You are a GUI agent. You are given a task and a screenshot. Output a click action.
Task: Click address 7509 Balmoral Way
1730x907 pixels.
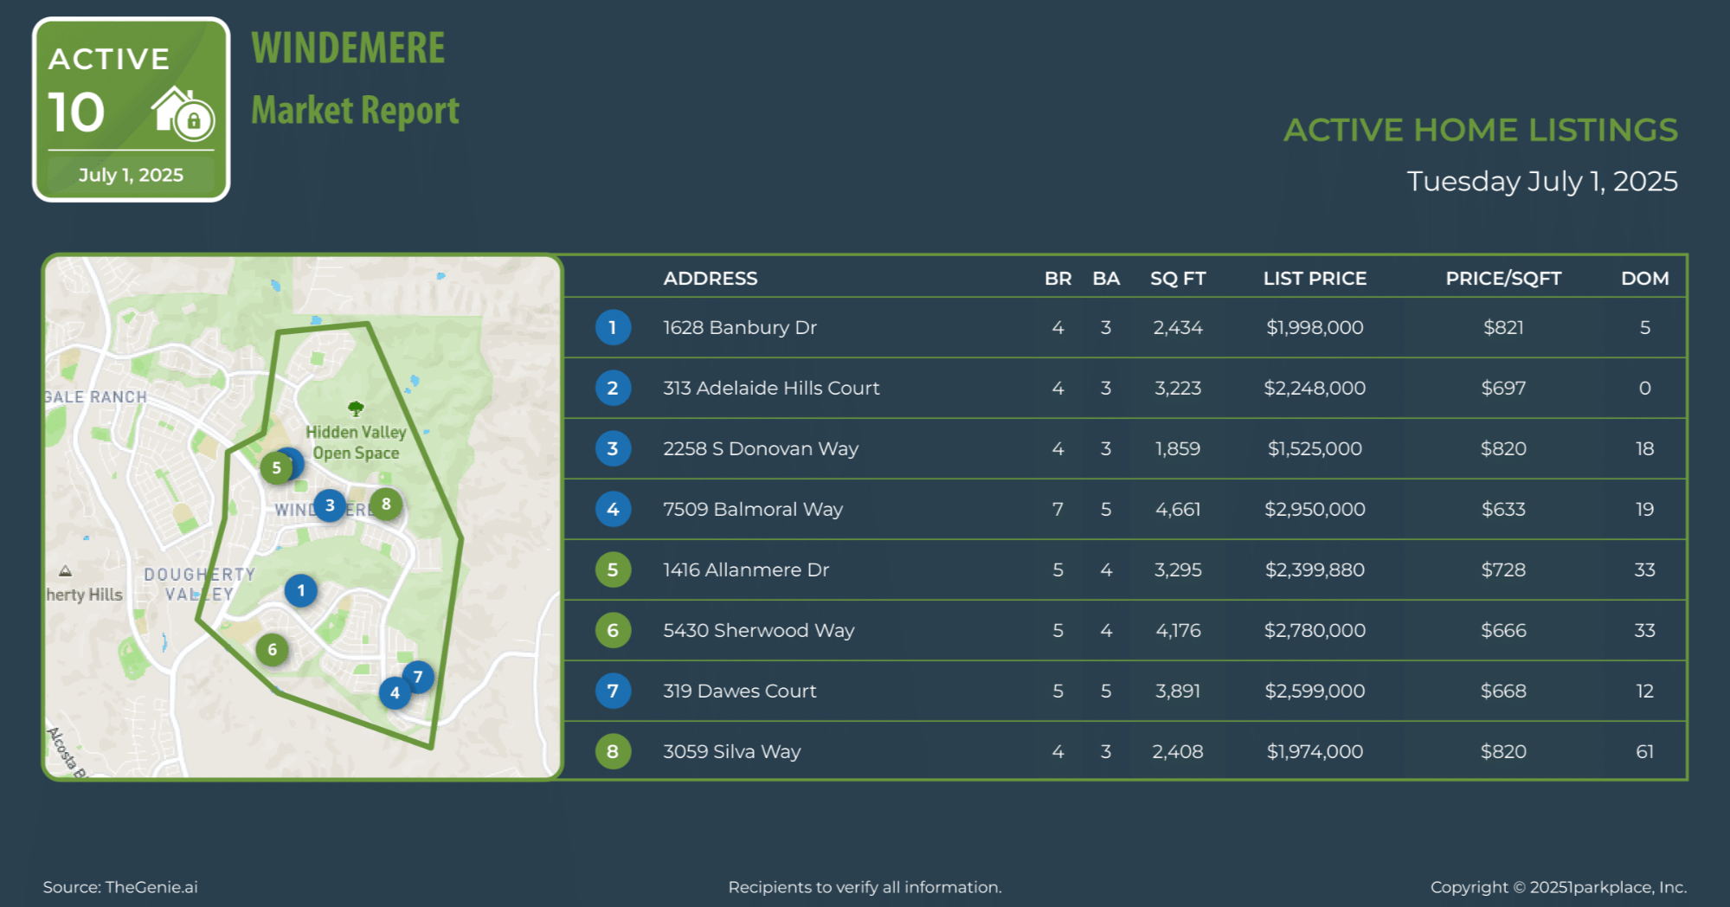(x=753, y=510)
